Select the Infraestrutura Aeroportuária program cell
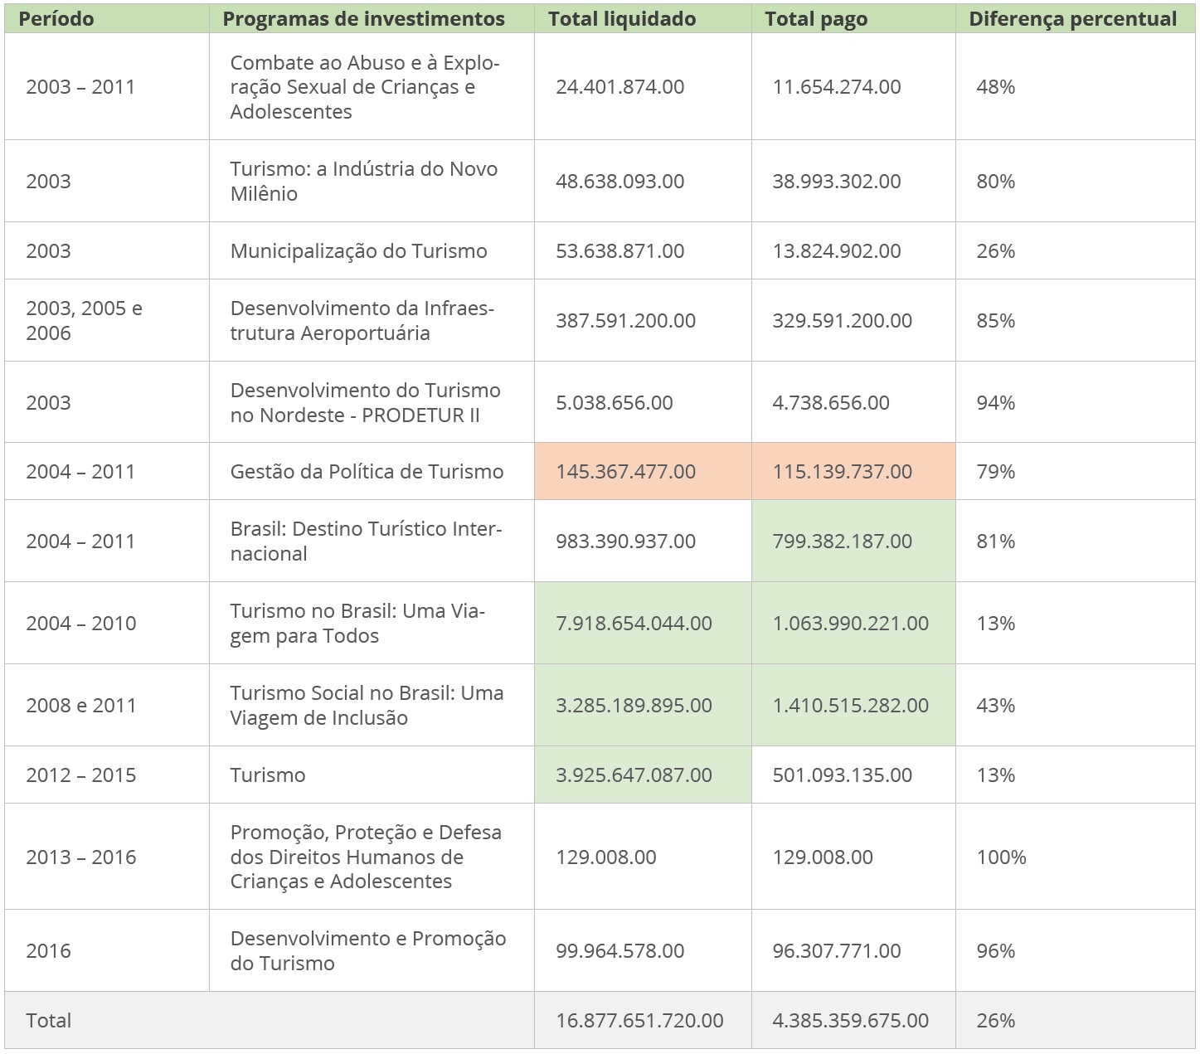The width and height of the screenshot is (1200, 1054). coord(362,321)
